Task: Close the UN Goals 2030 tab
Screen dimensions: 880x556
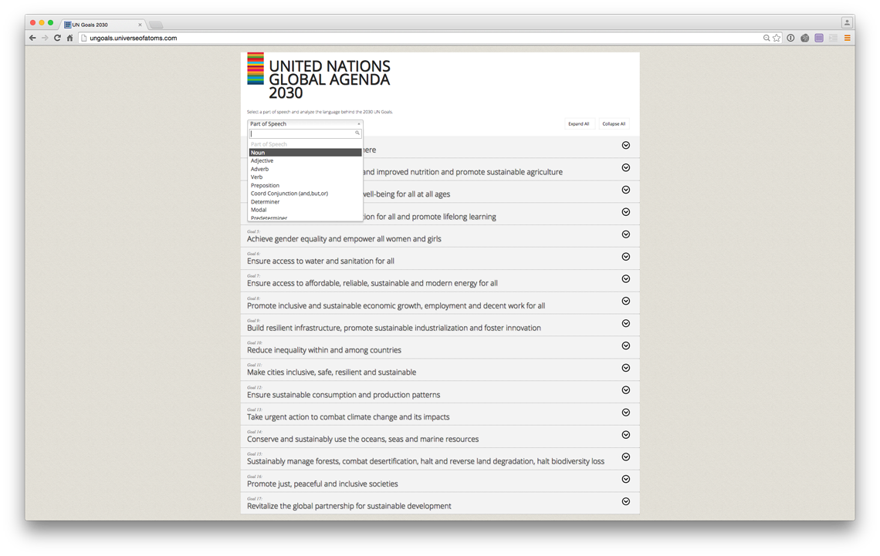Action: click(140, 25)
